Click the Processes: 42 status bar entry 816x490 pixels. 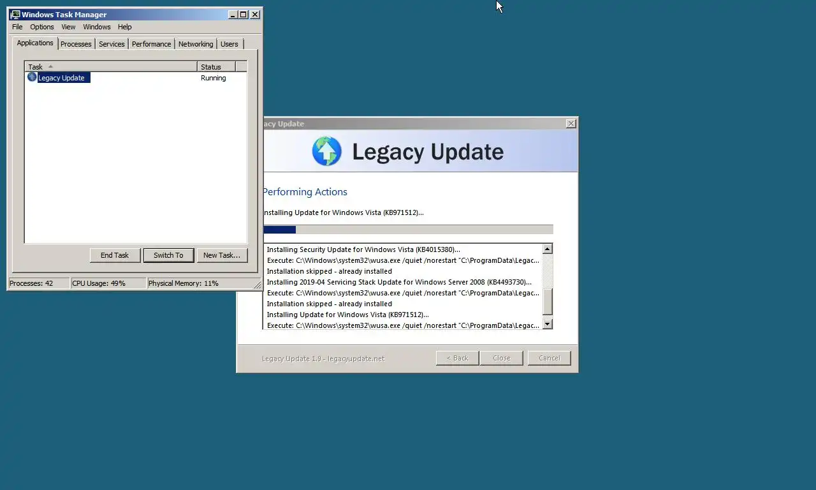point(39,283)
